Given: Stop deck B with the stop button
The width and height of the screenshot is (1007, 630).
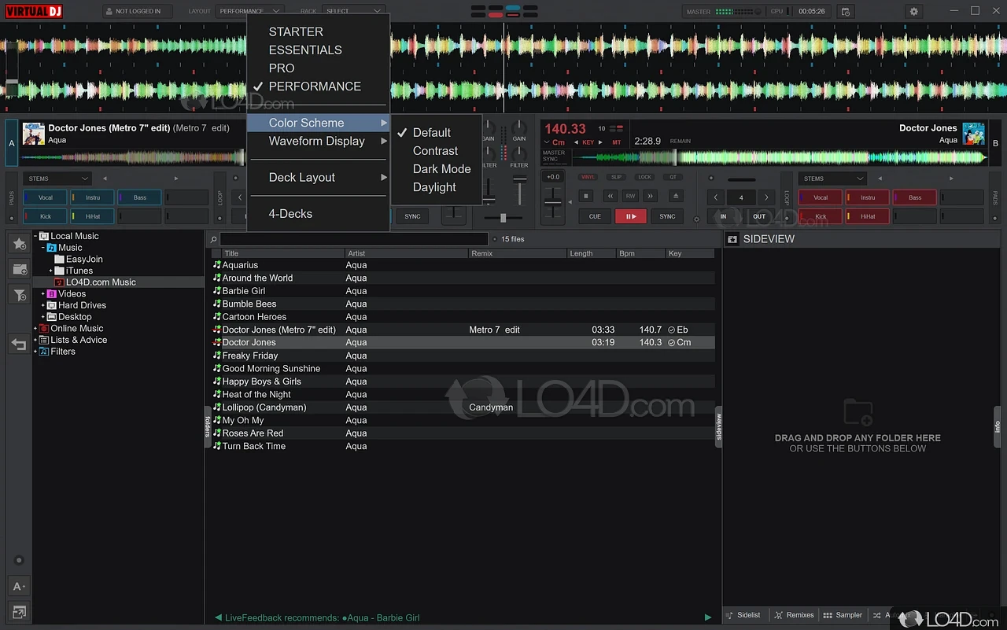Looking at the screenshot, I should pyautogui.click(x=586, y=196).
